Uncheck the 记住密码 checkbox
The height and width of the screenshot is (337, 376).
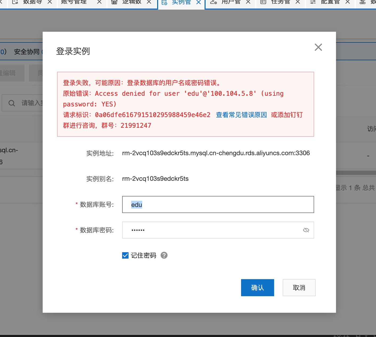[125, 255]
